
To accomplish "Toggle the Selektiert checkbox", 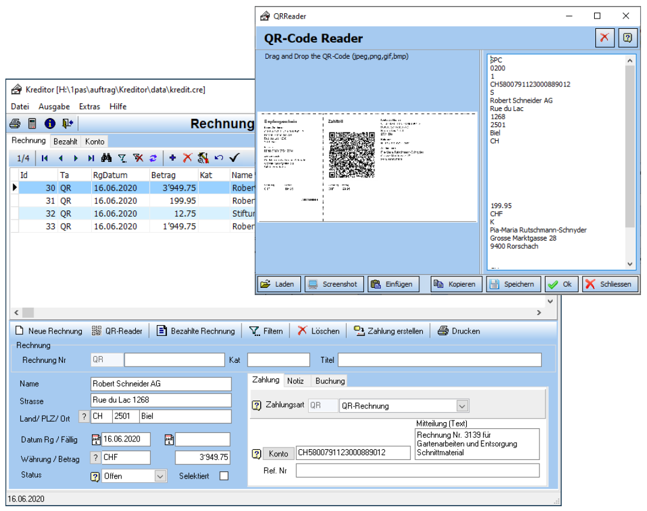I will tap(224, 476).
